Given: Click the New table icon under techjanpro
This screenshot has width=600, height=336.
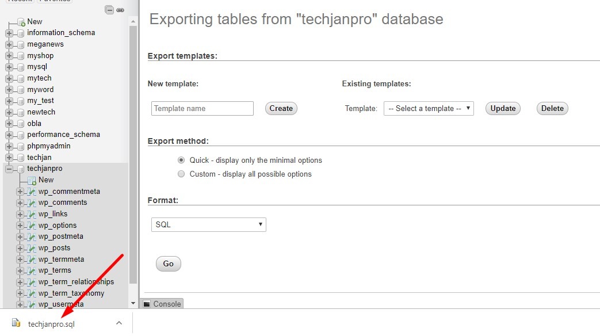Looking at the screenshot, I should pyautogui.click(x=32, y=180).
